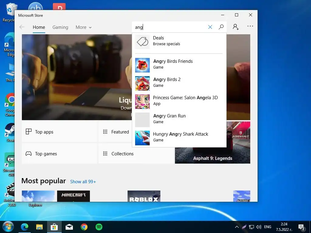Expand the More dropdown menu

click(x=84, y=27)
